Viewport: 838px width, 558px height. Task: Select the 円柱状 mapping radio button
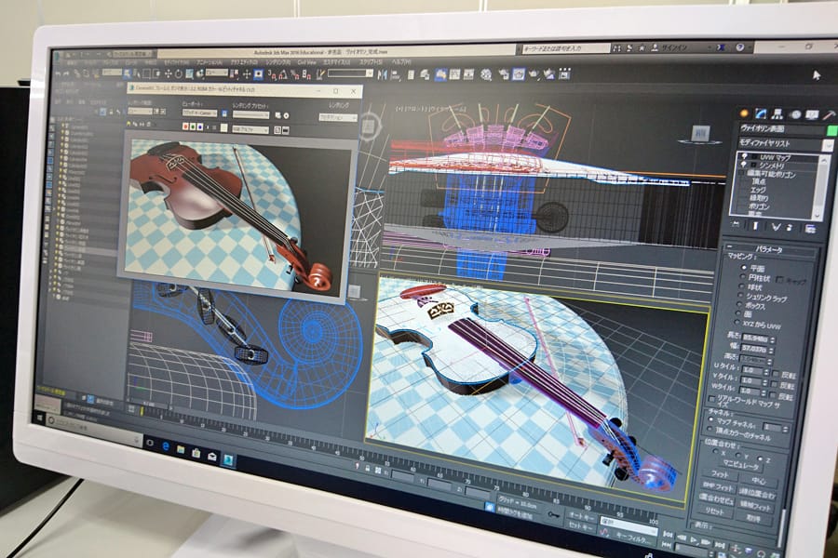tap(742, 276)
